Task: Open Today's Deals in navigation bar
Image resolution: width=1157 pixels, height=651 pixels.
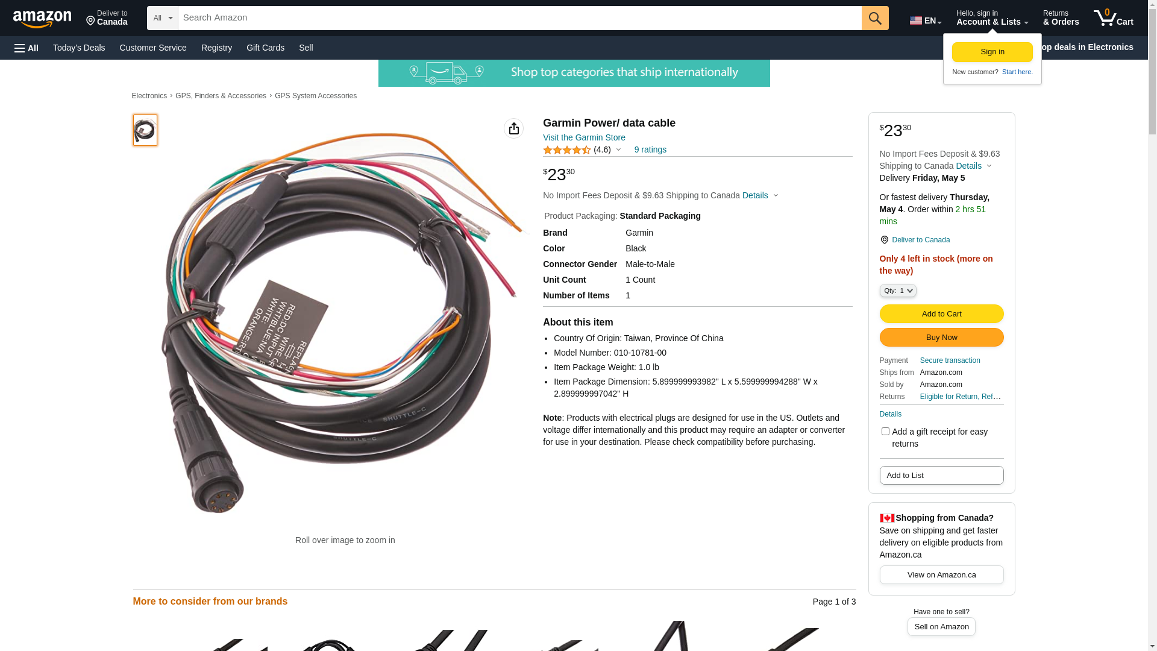Action: click(79, 48)
